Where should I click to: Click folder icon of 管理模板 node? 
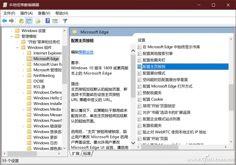point(17,36)
